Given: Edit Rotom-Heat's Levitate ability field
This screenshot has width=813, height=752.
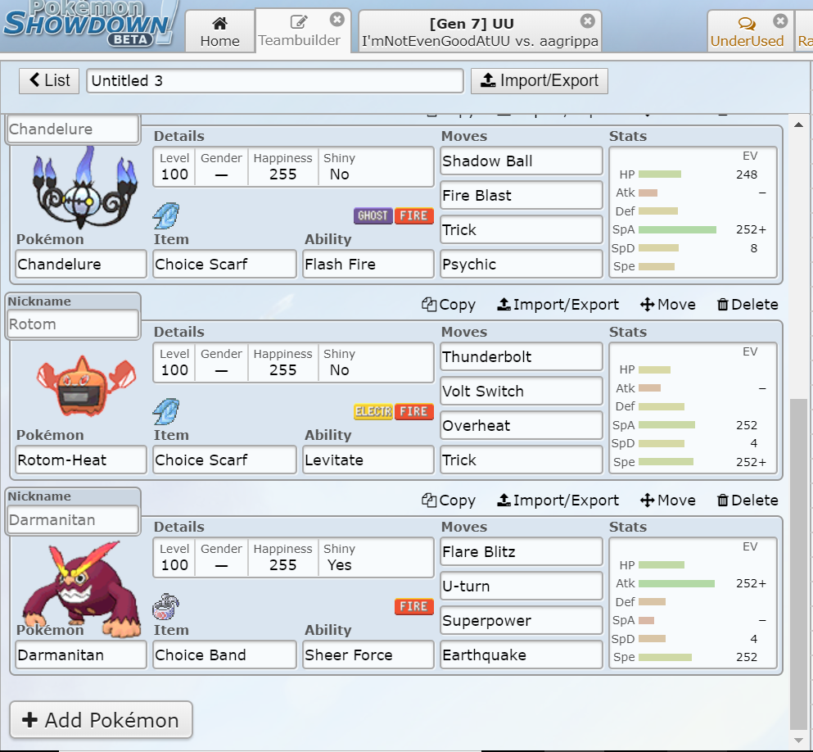Looking at the screenshot, I should pyautogui.click(x=368, y=460).
